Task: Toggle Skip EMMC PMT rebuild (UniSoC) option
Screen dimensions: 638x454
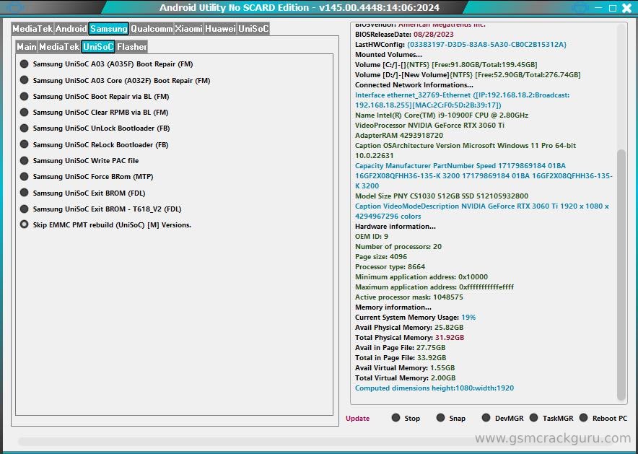Action: 105,224
